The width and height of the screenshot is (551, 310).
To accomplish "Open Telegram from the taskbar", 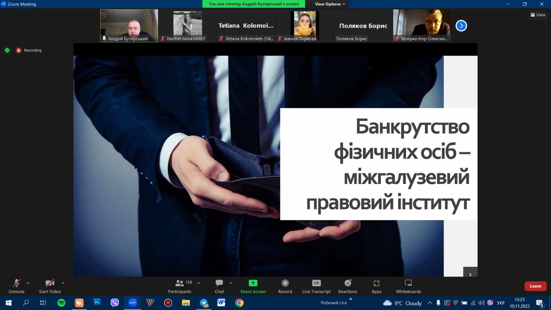I will [x=204, y=303].
